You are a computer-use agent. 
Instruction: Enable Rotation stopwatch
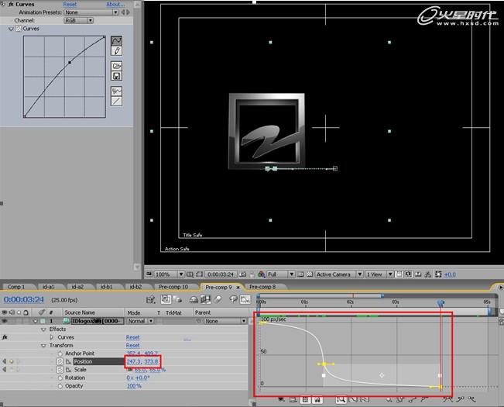point(60,378)
